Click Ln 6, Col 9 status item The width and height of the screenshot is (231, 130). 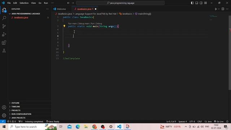coord(171,121)
